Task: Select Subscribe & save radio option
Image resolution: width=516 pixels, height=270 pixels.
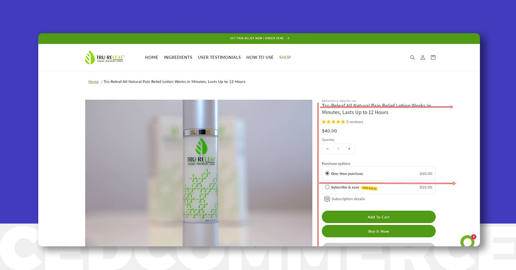Action: 327,187
